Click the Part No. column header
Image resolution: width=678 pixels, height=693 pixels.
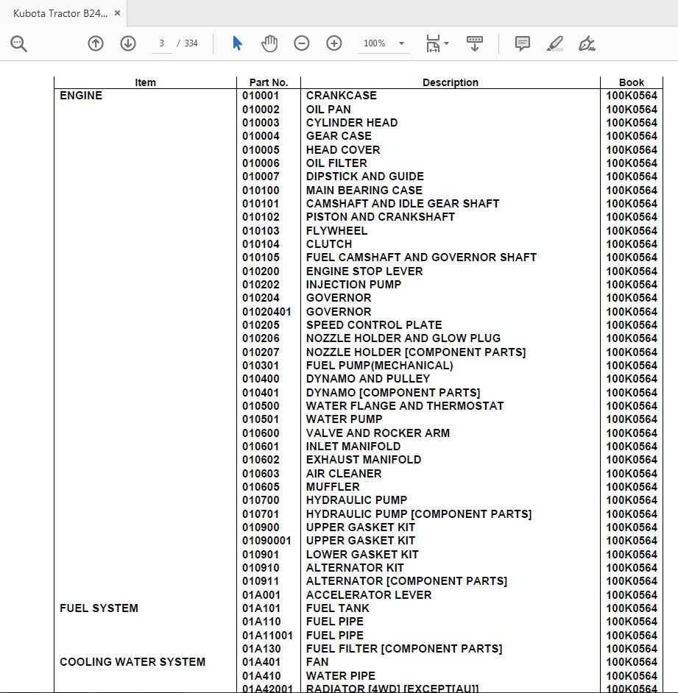tap(269, 82)
